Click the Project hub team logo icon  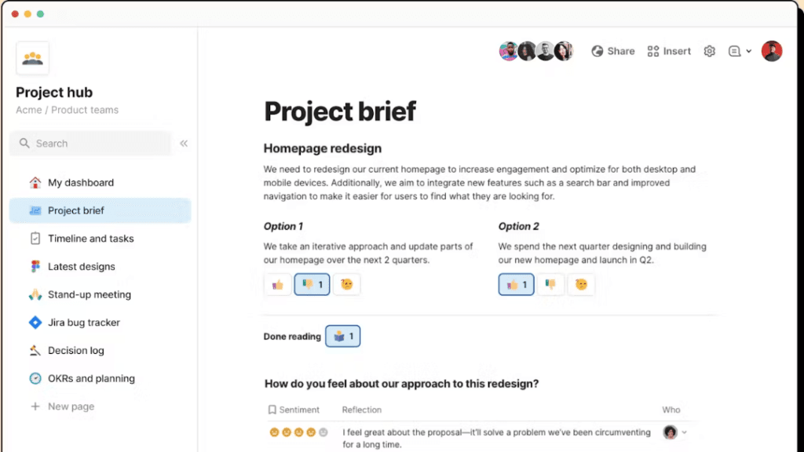click(32, 58)
